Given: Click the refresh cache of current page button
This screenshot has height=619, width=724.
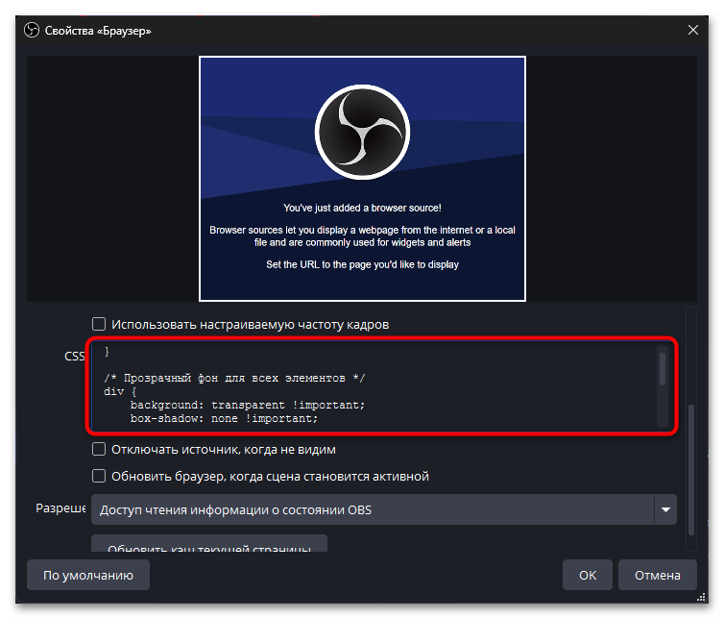Looking at the screenshot, I should tap(209, 544).
